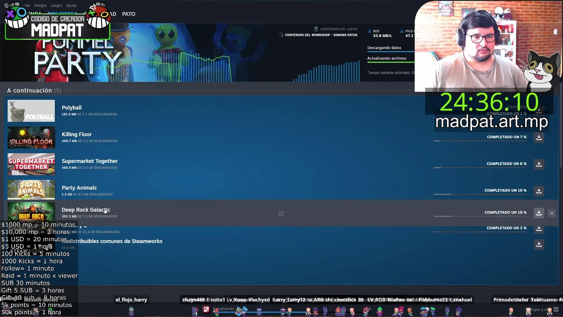The width and height of the screenshot is (563, 317).
Task: Click the download throughput graph bars
Action: pyautogui.click(x=328, y=71)
